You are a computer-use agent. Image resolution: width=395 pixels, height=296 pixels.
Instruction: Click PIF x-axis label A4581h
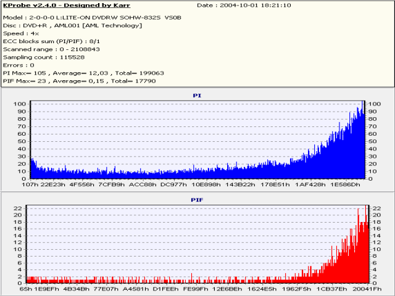[x=136, y=289]
